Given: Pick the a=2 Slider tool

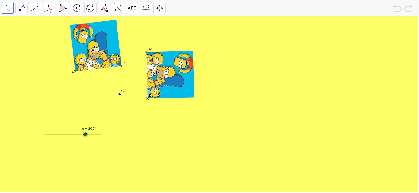Looking at the screenshot, I should tap(146, 8).
